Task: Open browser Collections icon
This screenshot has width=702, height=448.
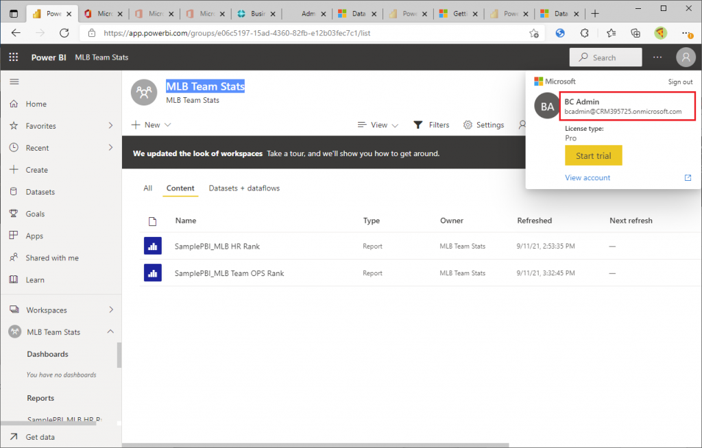Action: [x=636, y=33]
